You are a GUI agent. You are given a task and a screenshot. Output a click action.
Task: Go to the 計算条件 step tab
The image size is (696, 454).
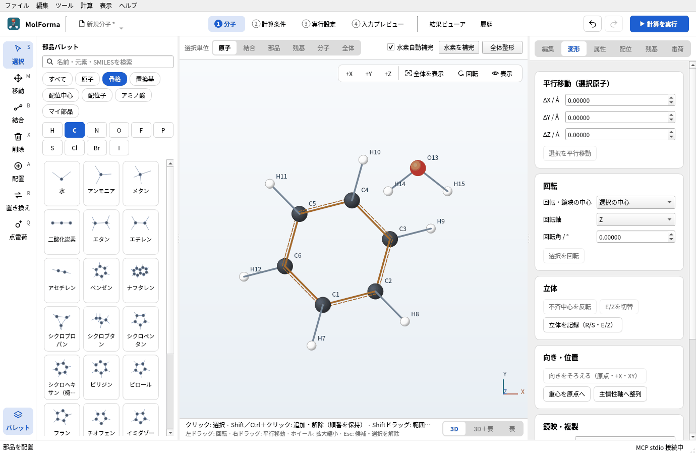point(269,24)
